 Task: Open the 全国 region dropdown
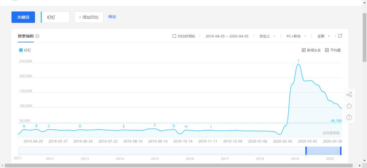(324, 36)
